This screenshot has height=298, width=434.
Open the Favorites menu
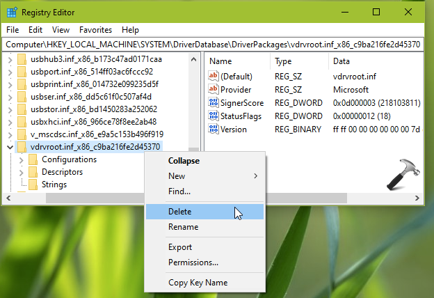[95, 30]
